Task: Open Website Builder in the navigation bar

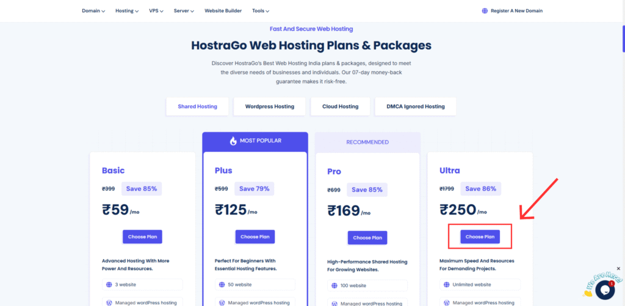Action: 223,11
